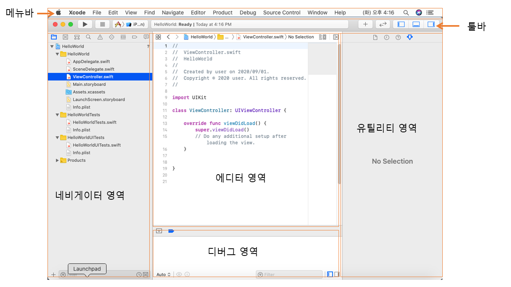Toggle the Utilities inspector panel
Screen dimensions: 511x287
tap(431, 24)
